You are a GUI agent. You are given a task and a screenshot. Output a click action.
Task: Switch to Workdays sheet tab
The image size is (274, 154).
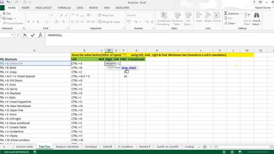tap(91, 147)
